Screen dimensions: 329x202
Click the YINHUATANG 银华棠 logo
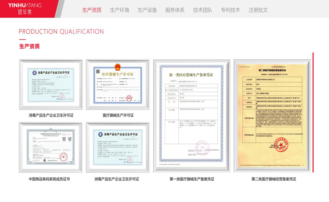25,8
